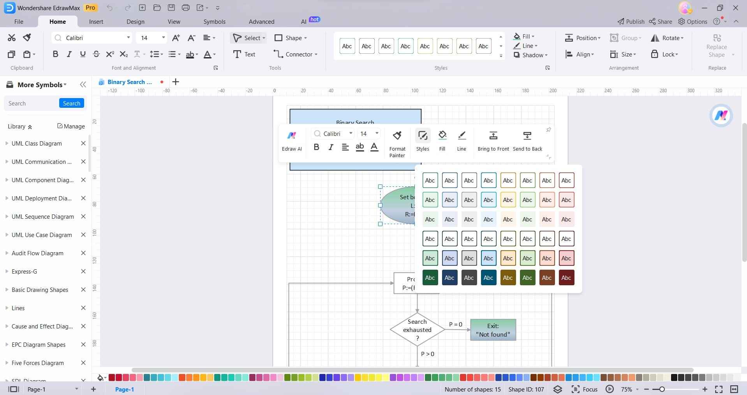
Task: Open the Align dropdown in the Arrangement group
Action: pyautogui.click(x=579, y=54)
